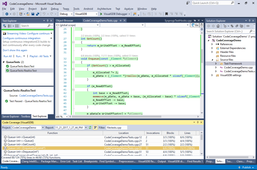Open the Analyze menu
This screenshot has height=170, width=257.
[x=129, y=9]
